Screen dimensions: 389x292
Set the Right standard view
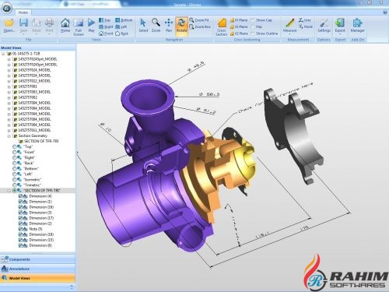click(x=106, y=26)
